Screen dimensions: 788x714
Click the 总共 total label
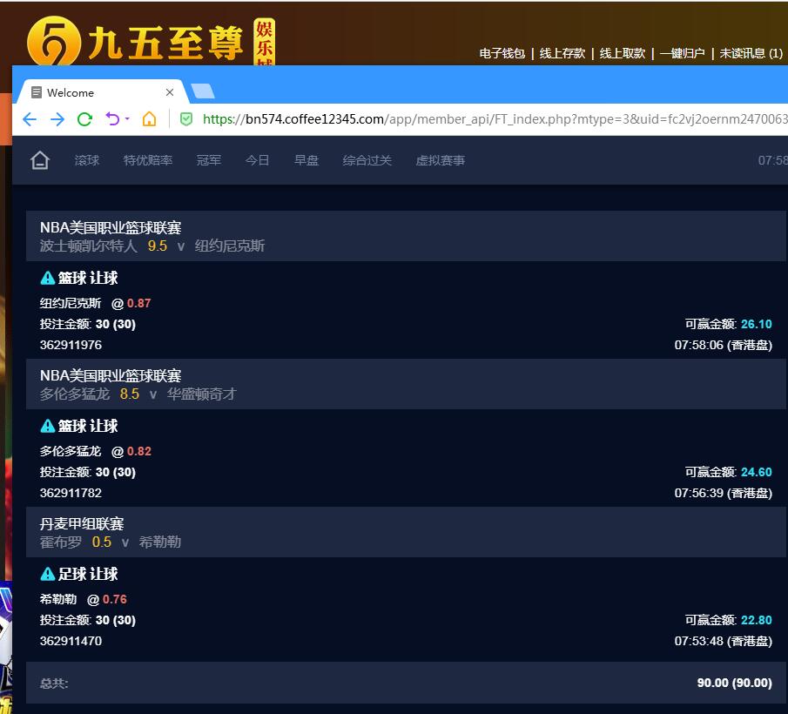(x=54, y=684)
